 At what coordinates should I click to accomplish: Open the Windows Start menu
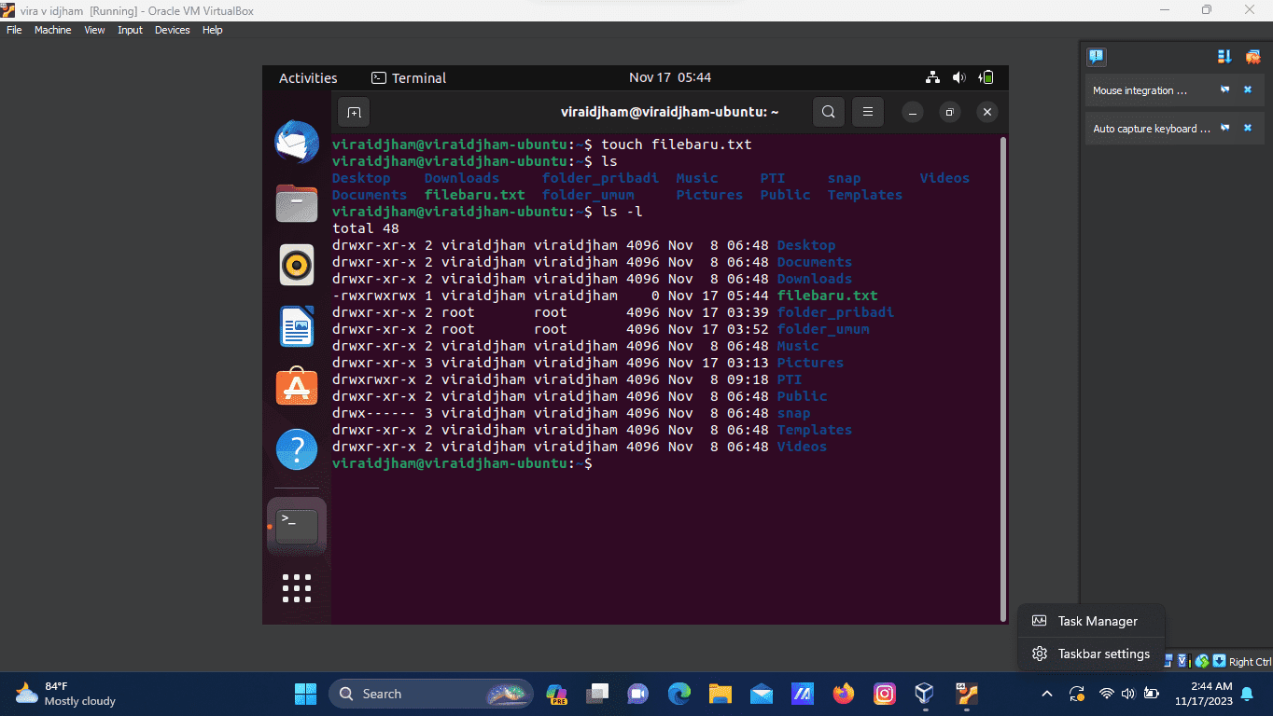point(305,694)
